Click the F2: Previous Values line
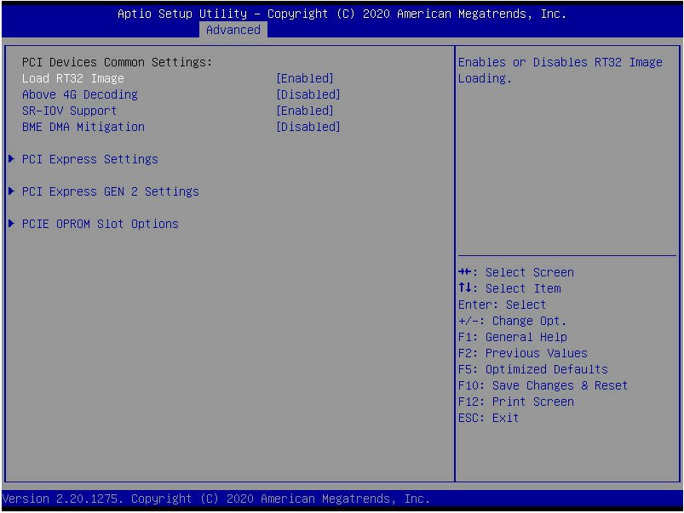684x513 pixels. pos(523,353)
